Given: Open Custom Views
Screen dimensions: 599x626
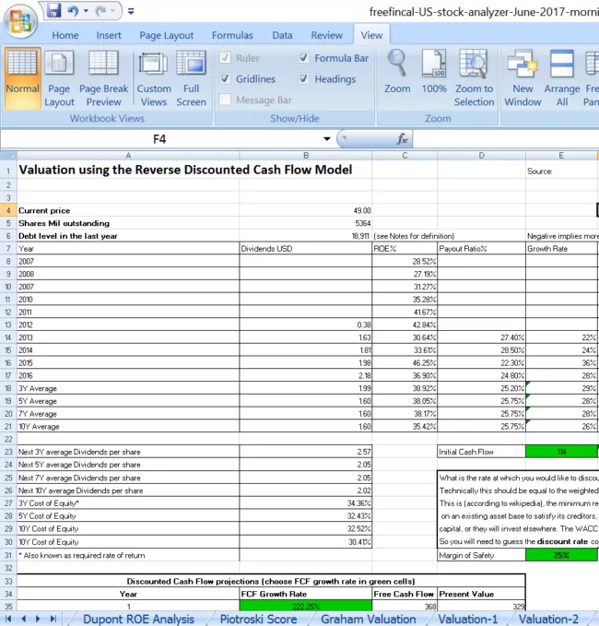Looking at the screenshot, I should click(154, 77).
